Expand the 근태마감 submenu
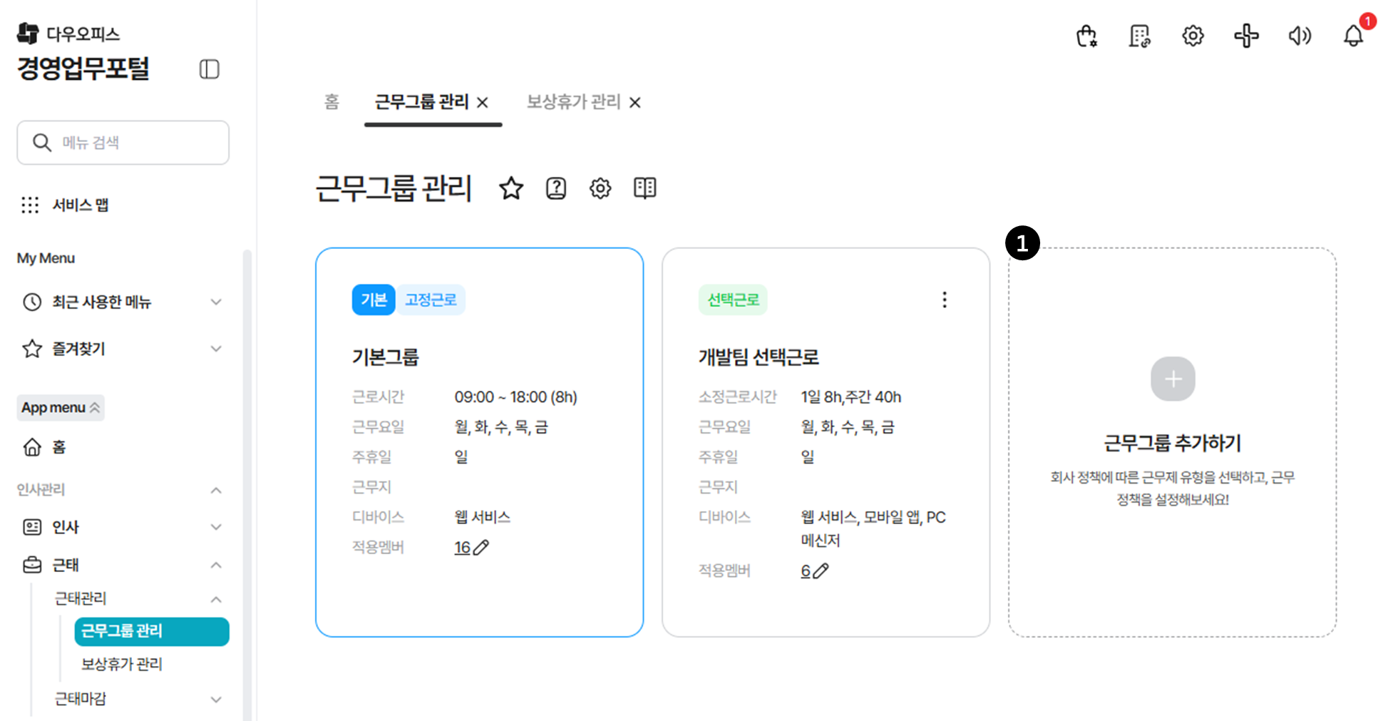 (215, 699)
